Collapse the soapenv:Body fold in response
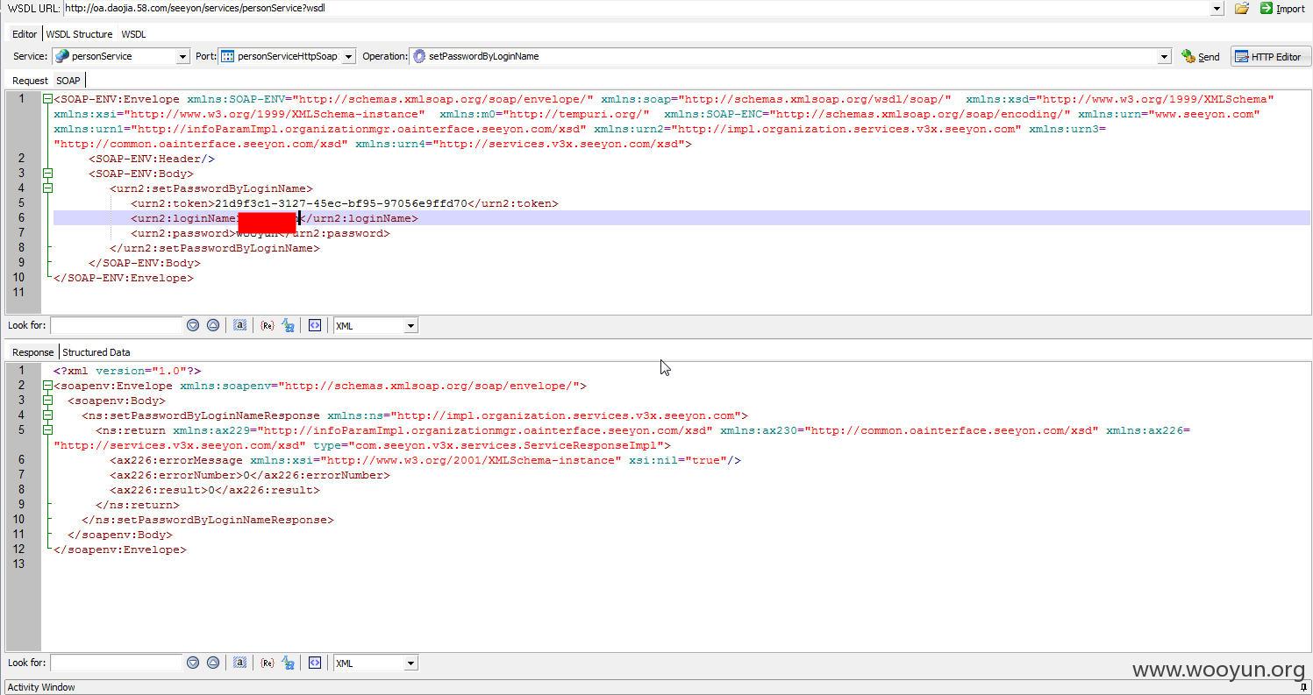Image resolution: width=1313 pixels, height=695 pixels. pos(47,401)
